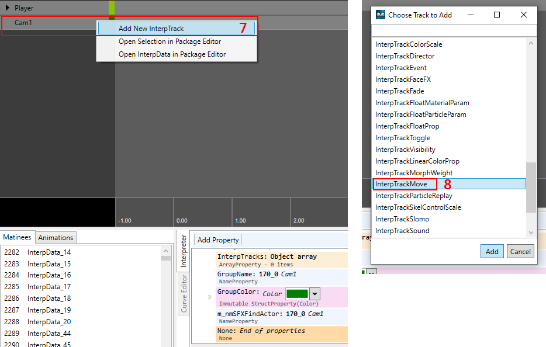Expand the GroupColor struct property
The width and height of the screenshot is (546, 347).
tap(210, 297)
